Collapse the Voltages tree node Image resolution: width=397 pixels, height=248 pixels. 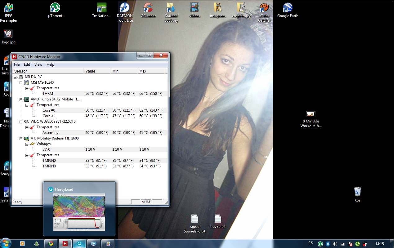point(27,144)
